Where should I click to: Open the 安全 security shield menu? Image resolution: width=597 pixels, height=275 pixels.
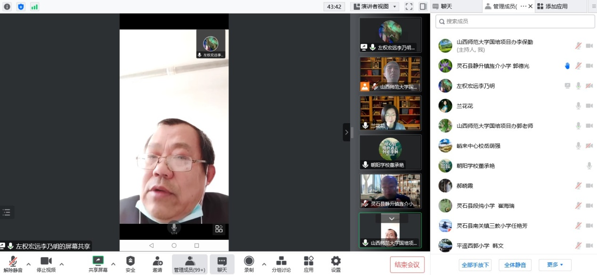131,264
